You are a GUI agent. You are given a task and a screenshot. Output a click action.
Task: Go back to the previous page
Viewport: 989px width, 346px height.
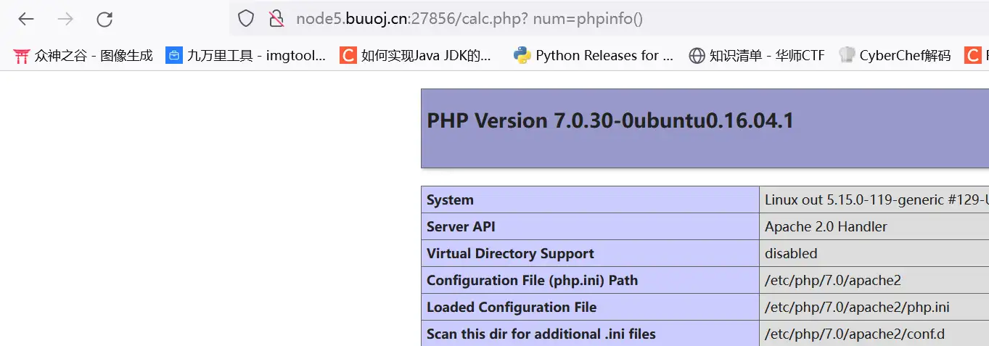pyautogui.click(x=26, y=19)
